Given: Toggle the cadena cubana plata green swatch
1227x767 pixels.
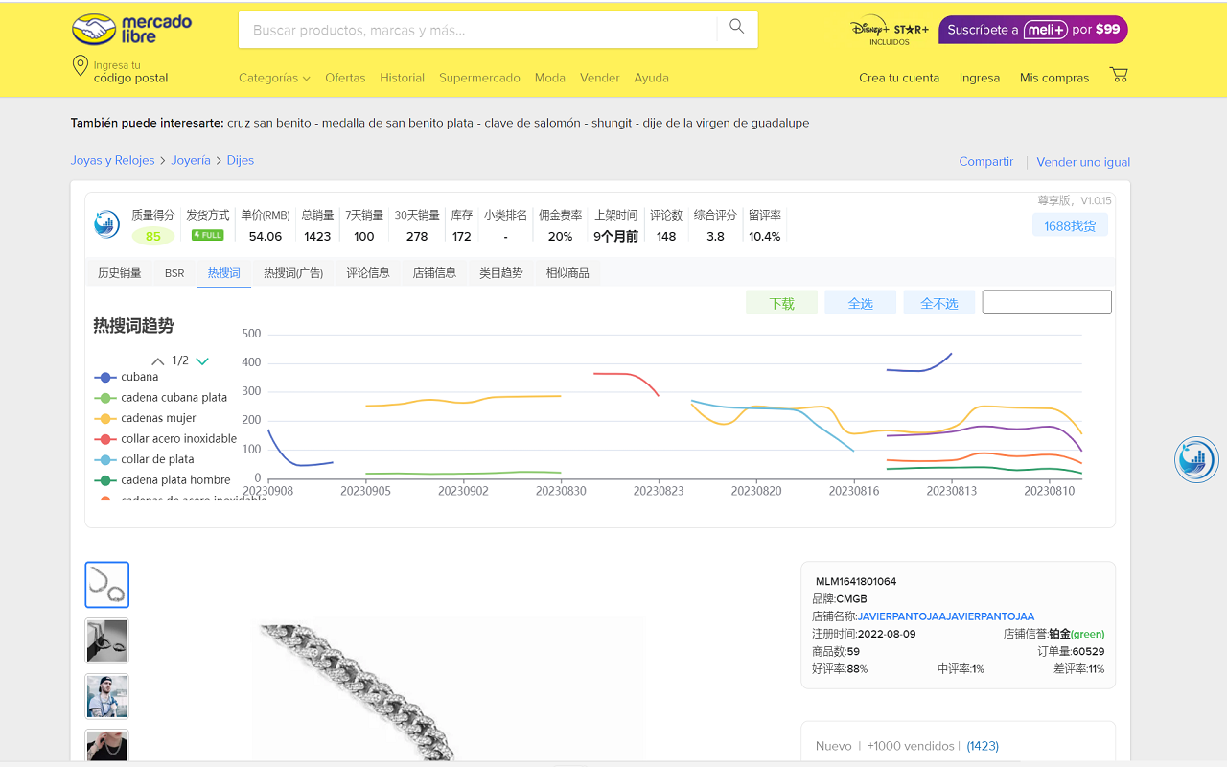Looking at the screenshot, I should [x=104, y=398].
